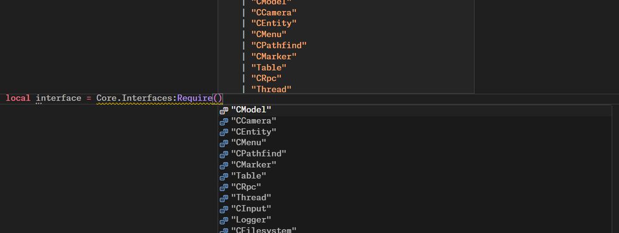Click the enum icon beside "CMenu" suggestion

pos(224,143)
